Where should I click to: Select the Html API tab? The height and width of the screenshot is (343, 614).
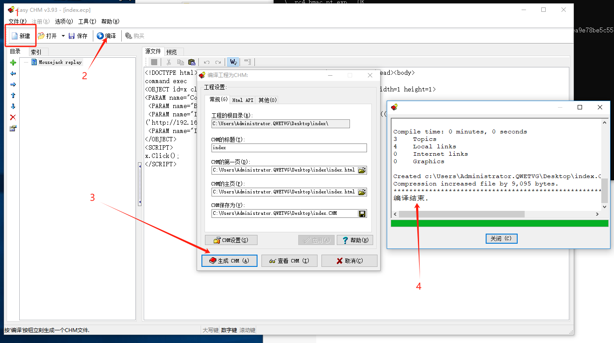click(243, 100)
